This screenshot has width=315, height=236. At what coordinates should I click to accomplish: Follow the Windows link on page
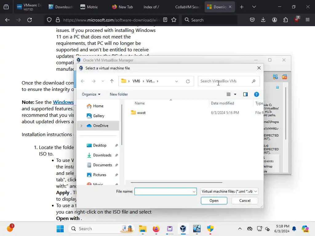pos(63,102)
